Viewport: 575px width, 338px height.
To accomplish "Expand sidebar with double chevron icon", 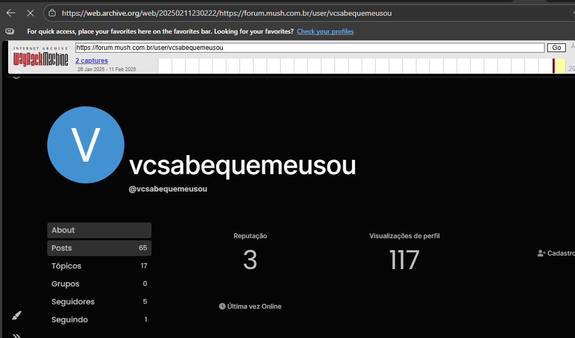I will pyautogui.click(x=16, y=335).
